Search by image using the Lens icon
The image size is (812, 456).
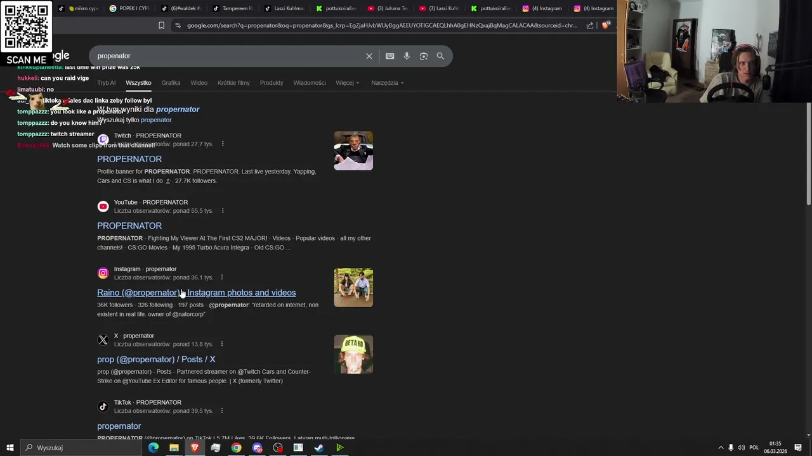tap(424, 56)
